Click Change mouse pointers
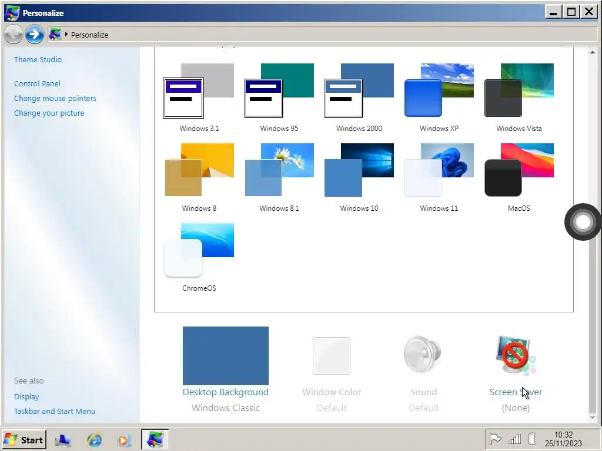The width and height of the screenshot is (602, 451). [55, 98]
